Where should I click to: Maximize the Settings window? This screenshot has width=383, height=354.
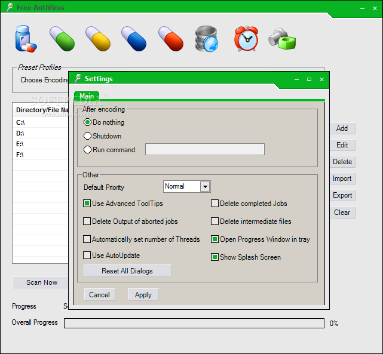(310, 79)
